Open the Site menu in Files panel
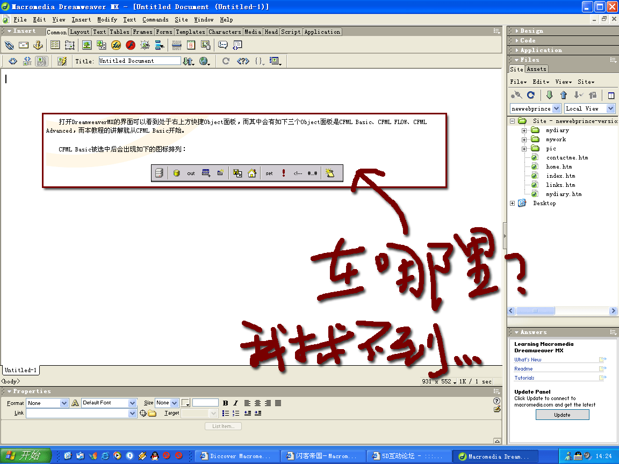Viewport: 619px width, 464px height. point(586,82)
